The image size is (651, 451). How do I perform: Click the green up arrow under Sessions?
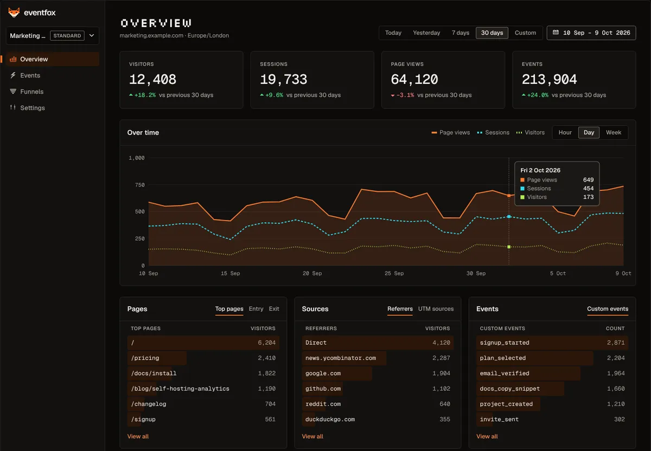point(262,95)
